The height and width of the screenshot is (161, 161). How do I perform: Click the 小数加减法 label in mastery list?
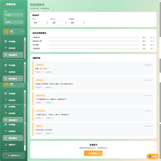pyautogui.click(x=36, y=49)
